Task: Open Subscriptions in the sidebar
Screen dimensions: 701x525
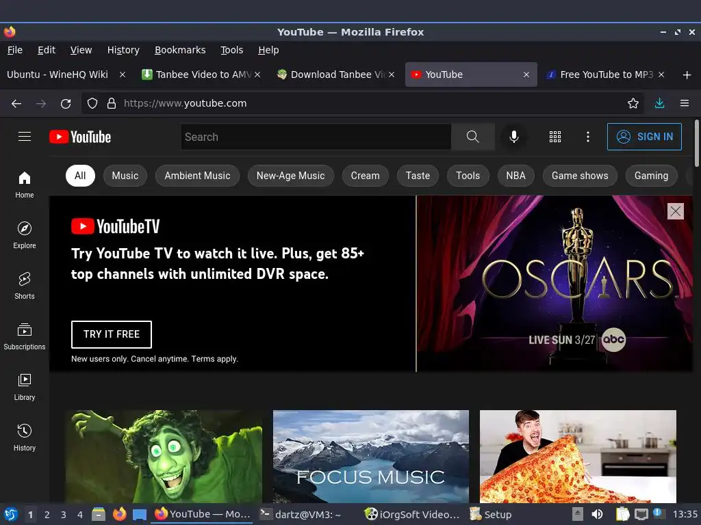Action: 25,336
